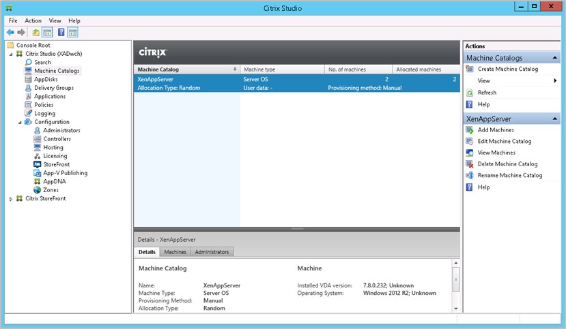Click the blue Help toolbar icon
Image resolution: width=566 pixels, height=329 pixels.
click(x=61, y=32)
